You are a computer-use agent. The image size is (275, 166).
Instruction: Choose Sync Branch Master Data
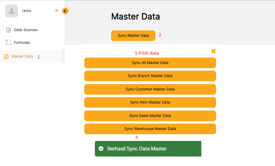pos(150,76)
